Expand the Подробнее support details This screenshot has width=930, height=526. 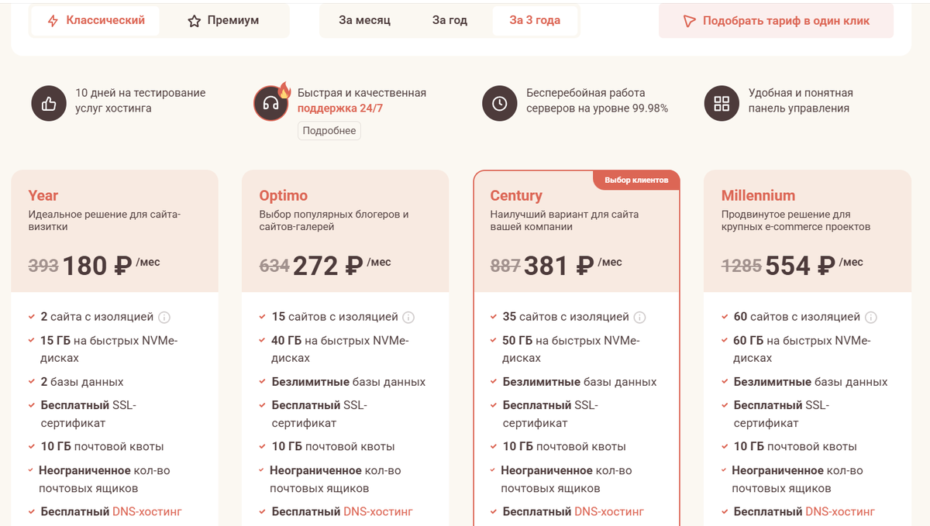click(329, 131)
